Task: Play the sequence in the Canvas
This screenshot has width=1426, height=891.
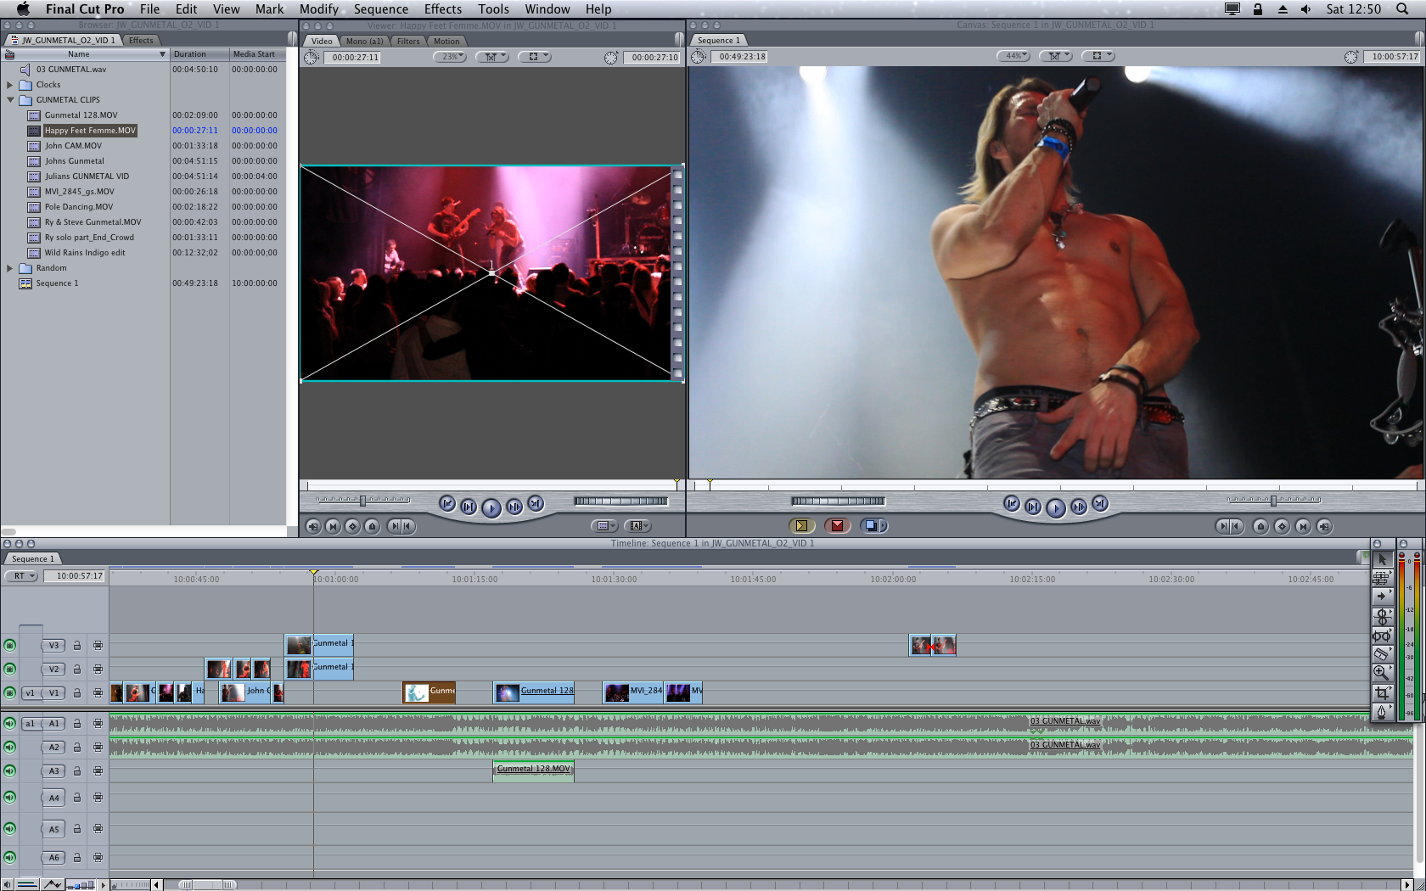Action: click(1055, 507)
